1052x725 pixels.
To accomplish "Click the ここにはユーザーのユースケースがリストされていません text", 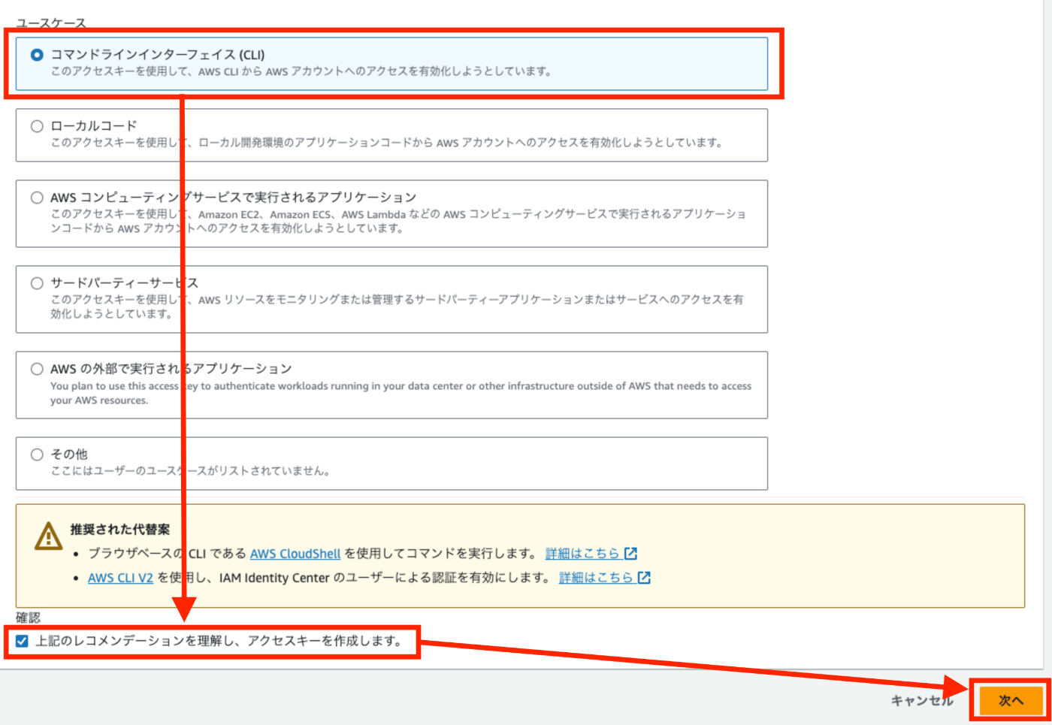I will pyautogui.click(x=190, y=471).
